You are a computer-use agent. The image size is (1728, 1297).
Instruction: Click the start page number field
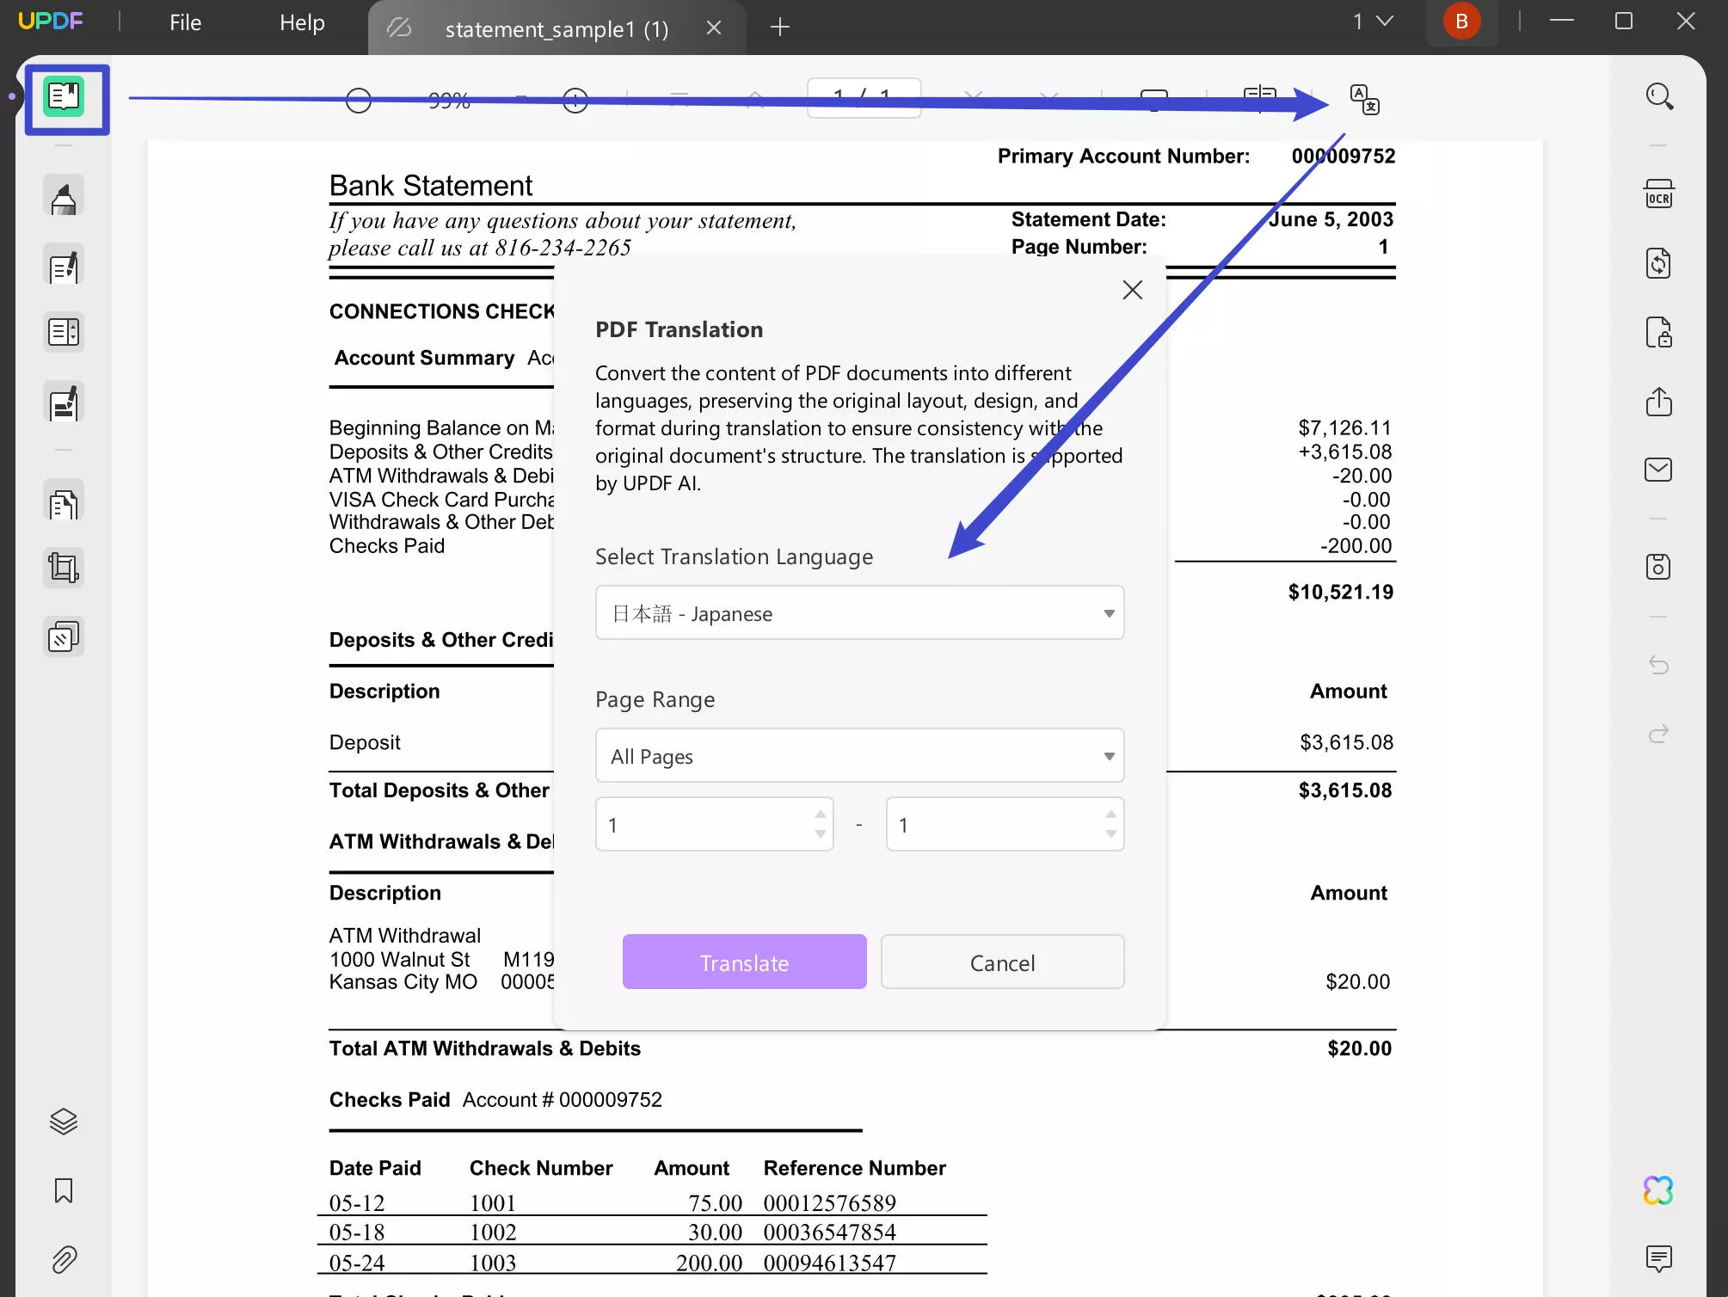(715, 825)
